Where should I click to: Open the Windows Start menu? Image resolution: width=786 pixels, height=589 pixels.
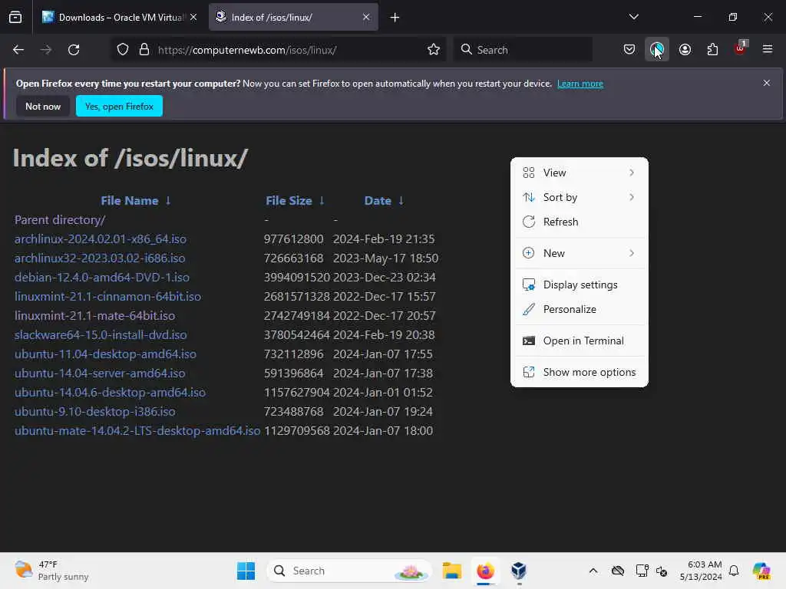tap(246, 571)
